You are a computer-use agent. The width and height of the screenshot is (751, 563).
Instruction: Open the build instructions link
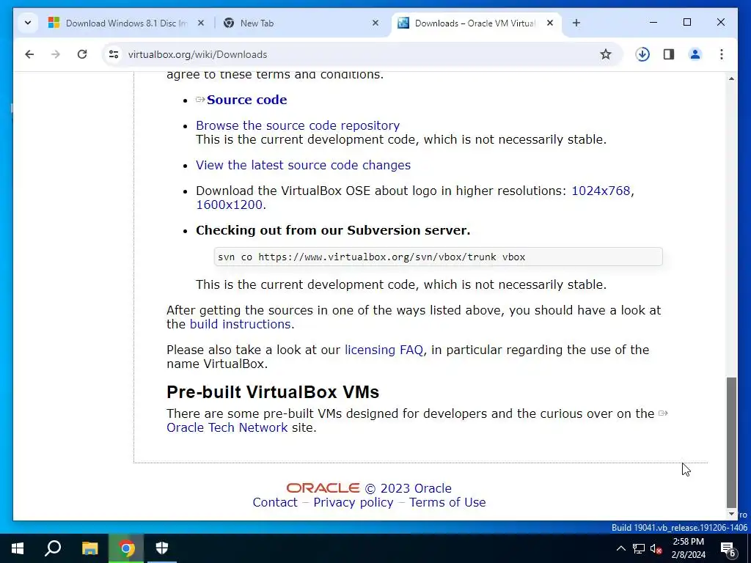click(240, 324)
